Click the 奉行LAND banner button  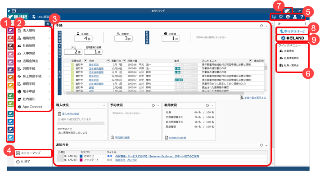coord(293,38)
